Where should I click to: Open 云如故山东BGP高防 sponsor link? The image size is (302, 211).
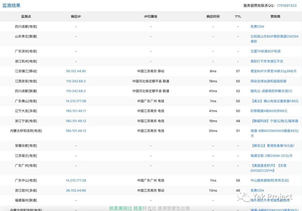[275, 39]
